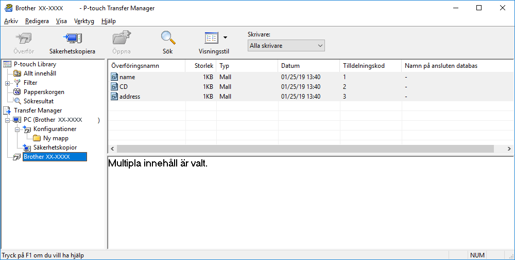Select the highlighted Brother XX-XXXX printer node
The height and width of the screenshot is (260, 515).
(x=55, y=157)
